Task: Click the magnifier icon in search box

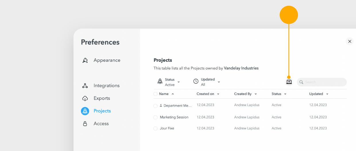Action: [x=301, y=82]
